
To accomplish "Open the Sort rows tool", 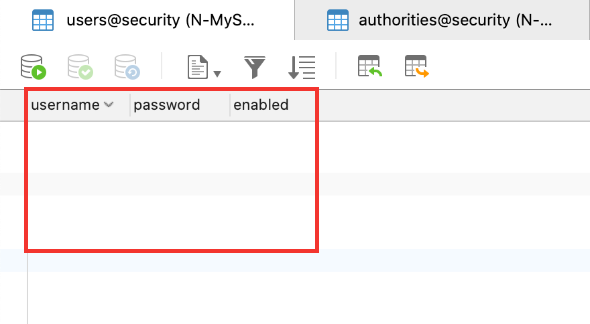I will 302,68.
